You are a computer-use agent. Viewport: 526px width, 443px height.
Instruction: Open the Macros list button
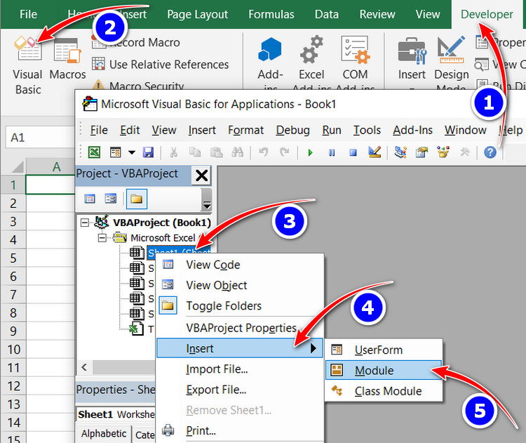coord(67,59)
